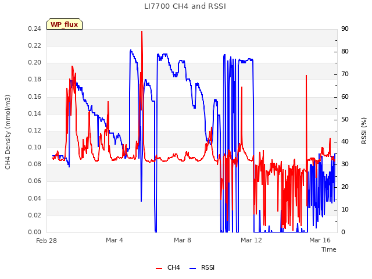This screenshot has width=372, height=279.
Task: Click the 50 right axis tick label
Action: pos(345,119)
